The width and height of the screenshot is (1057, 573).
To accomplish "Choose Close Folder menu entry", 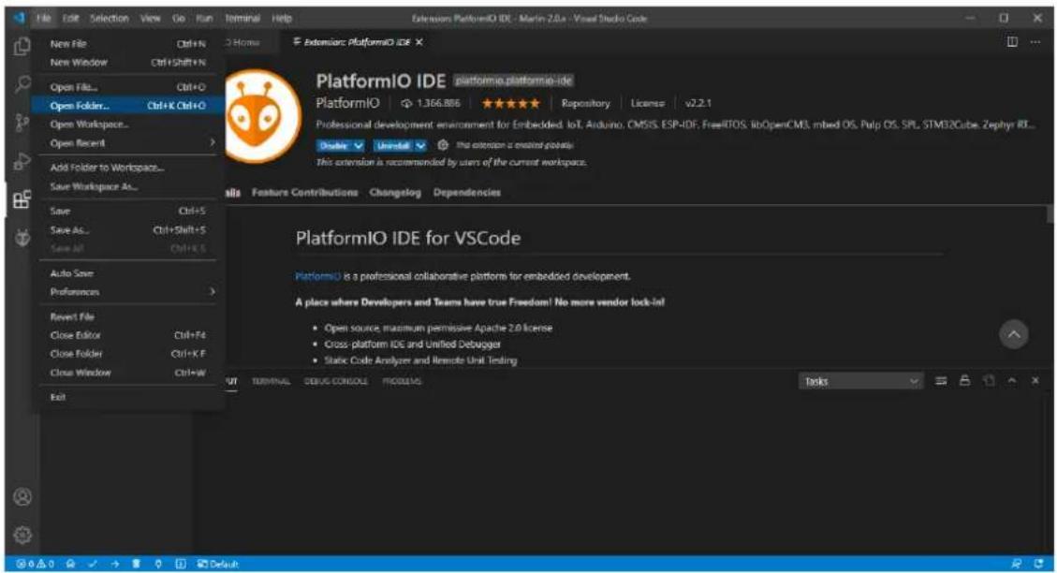I will (x=128, y=353).
